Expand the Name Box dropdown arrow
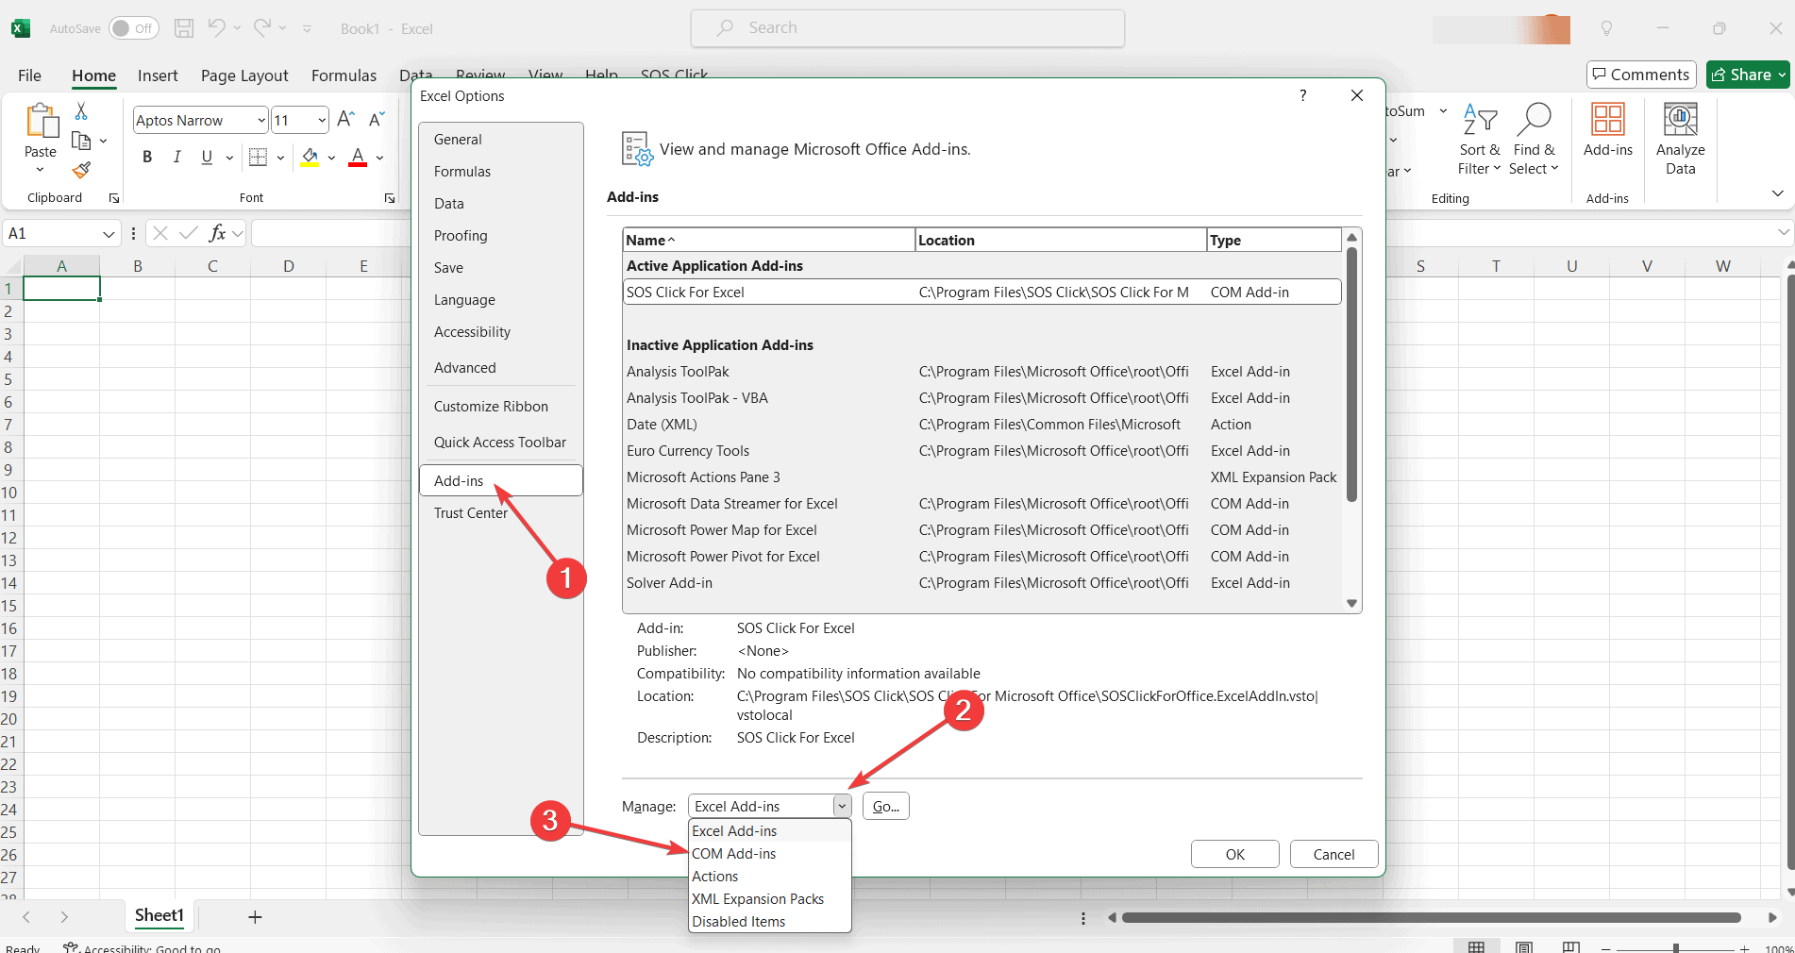 pos(109,233)
